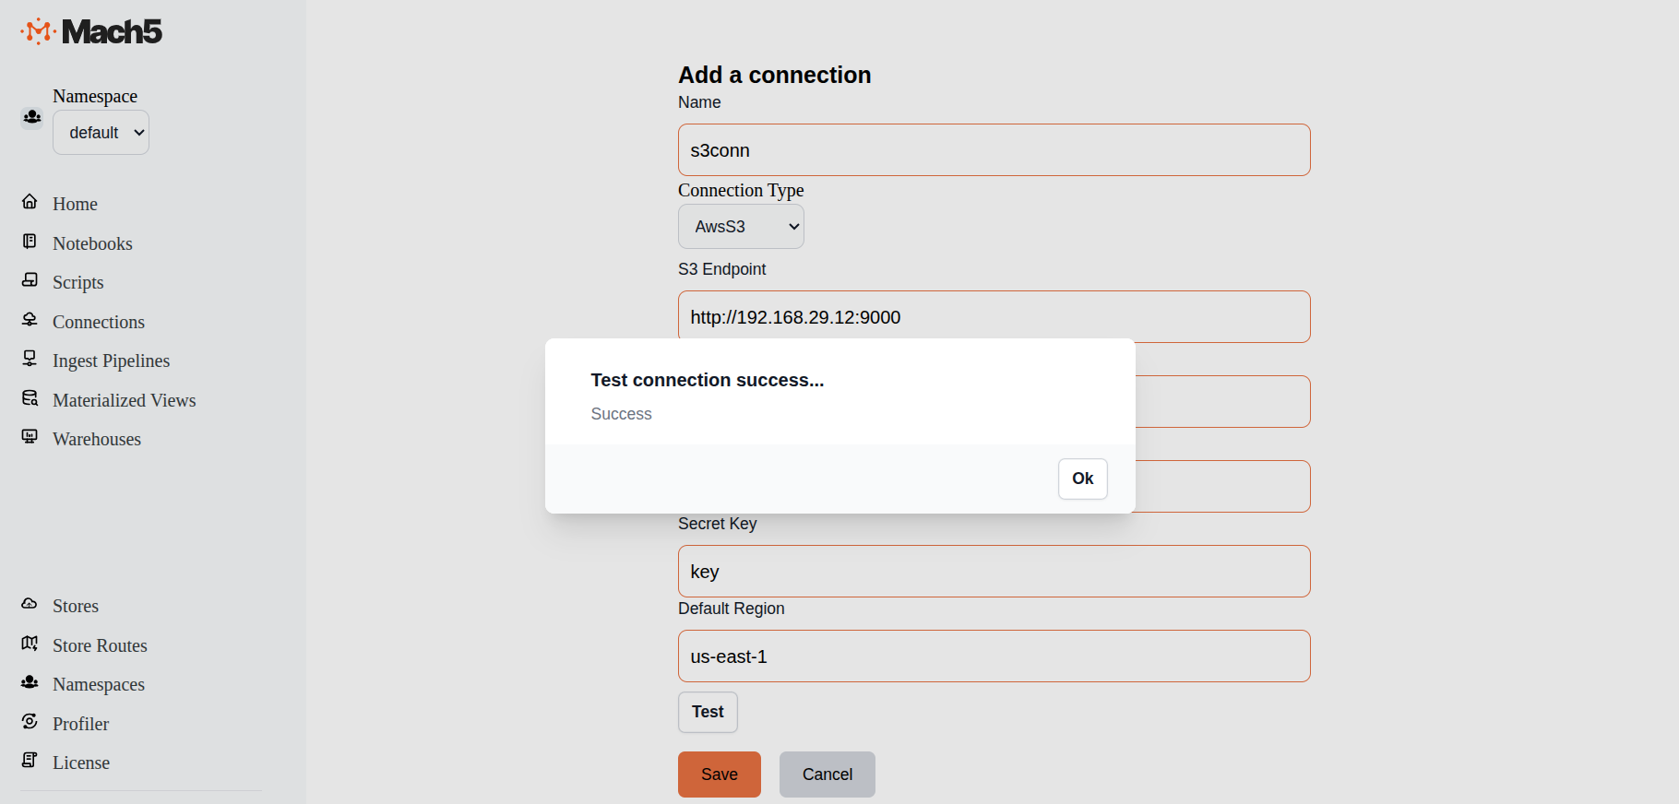Focus the S3 Endpoint input field

coord(994,317)
